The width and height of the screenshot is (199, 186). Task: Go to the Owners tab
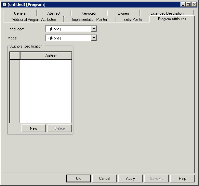pos(124,13)
